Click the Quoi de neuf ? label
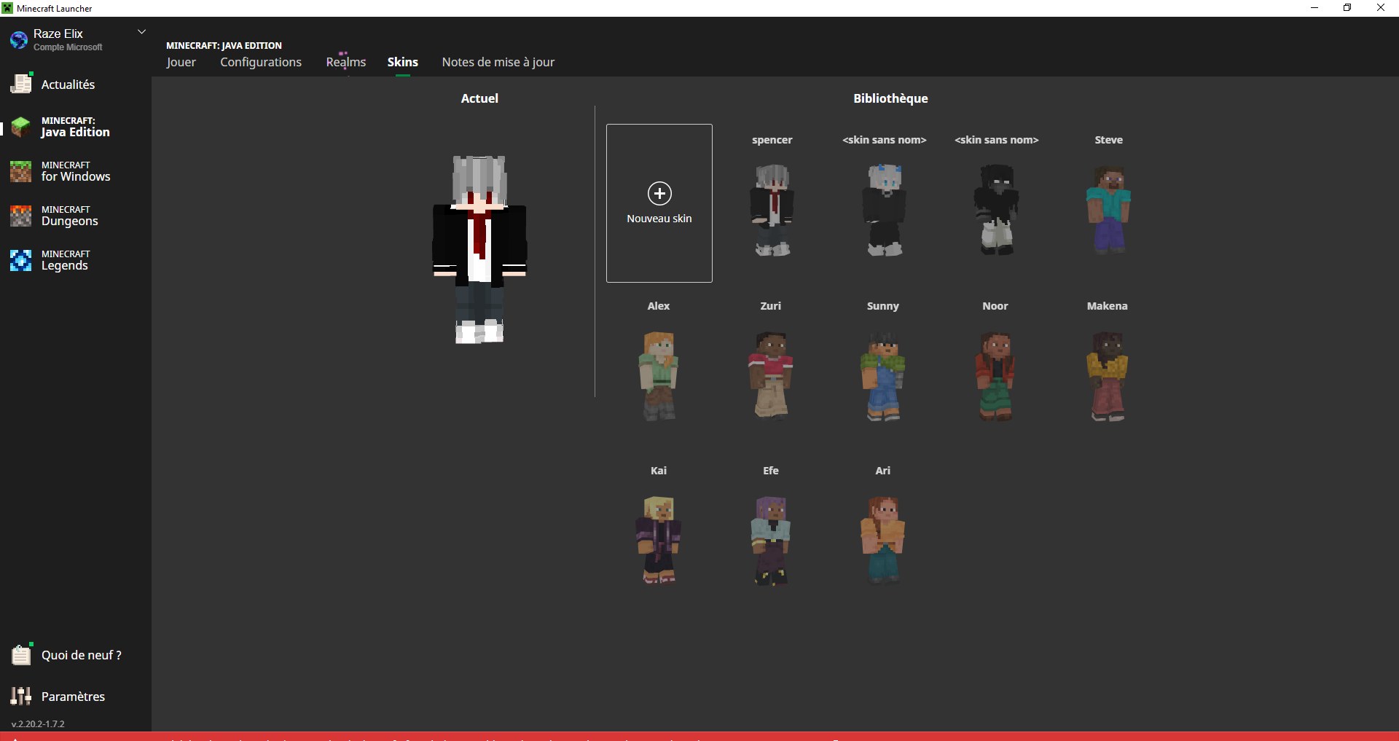This screenshot has width=1399, height=741. [x=82, y=655]
